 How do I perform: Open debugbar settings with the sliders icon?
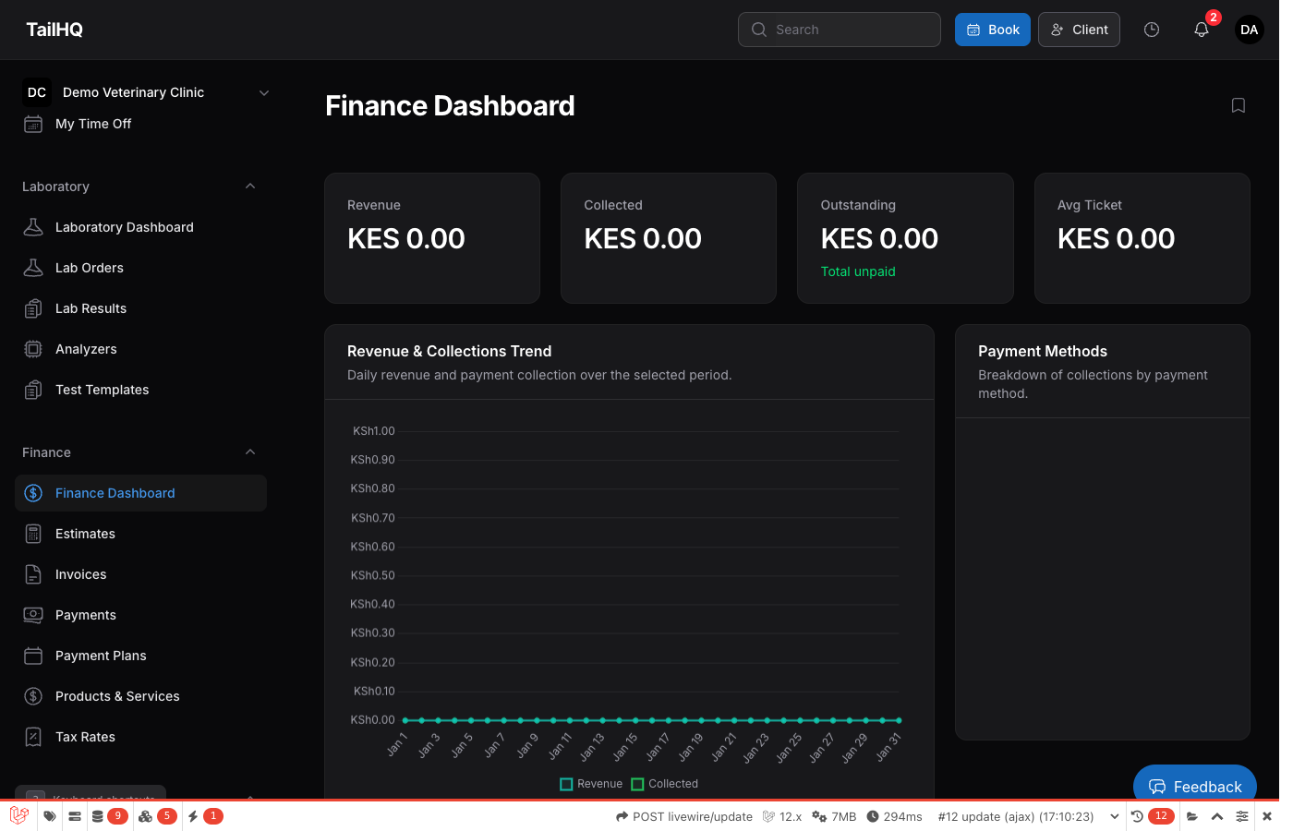pos(1242,816)
